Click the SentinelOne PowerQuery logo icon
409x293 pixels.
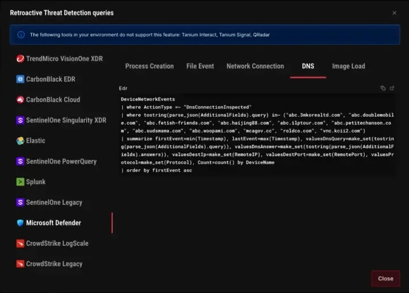(20, 161)
